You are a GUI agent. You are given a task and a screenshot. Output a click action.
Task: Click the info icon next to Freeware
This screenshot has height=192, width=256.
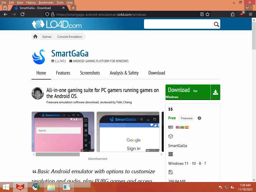[x=199, y=118]
